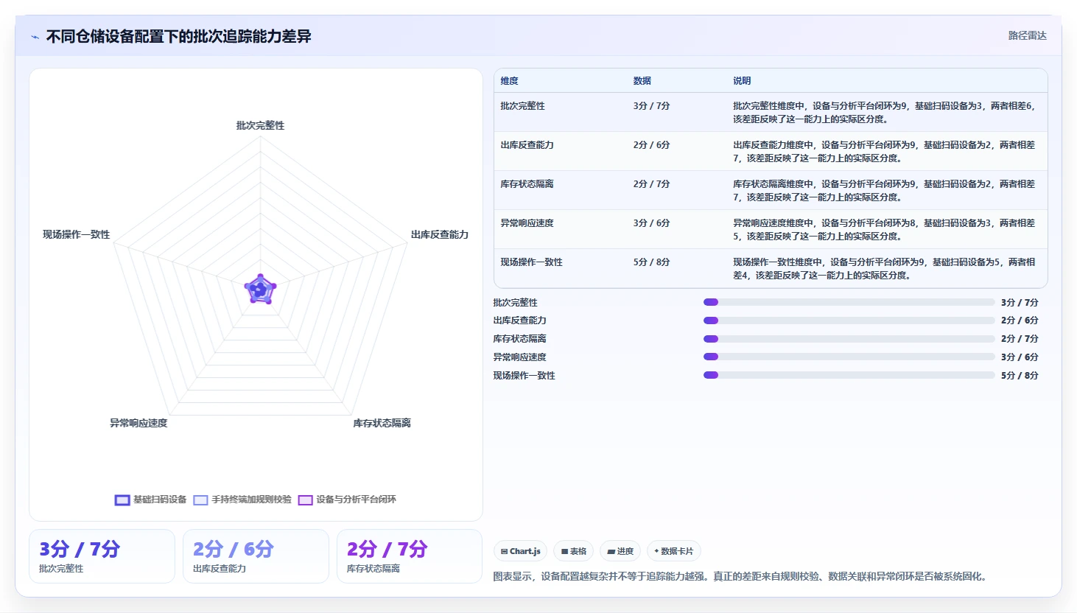Image resolution: width=1077 pixels, height=613 pixels.
Task: Click the 异常响应速度 radar axis label
Action: pyautogui.click(x=138, y=423)
